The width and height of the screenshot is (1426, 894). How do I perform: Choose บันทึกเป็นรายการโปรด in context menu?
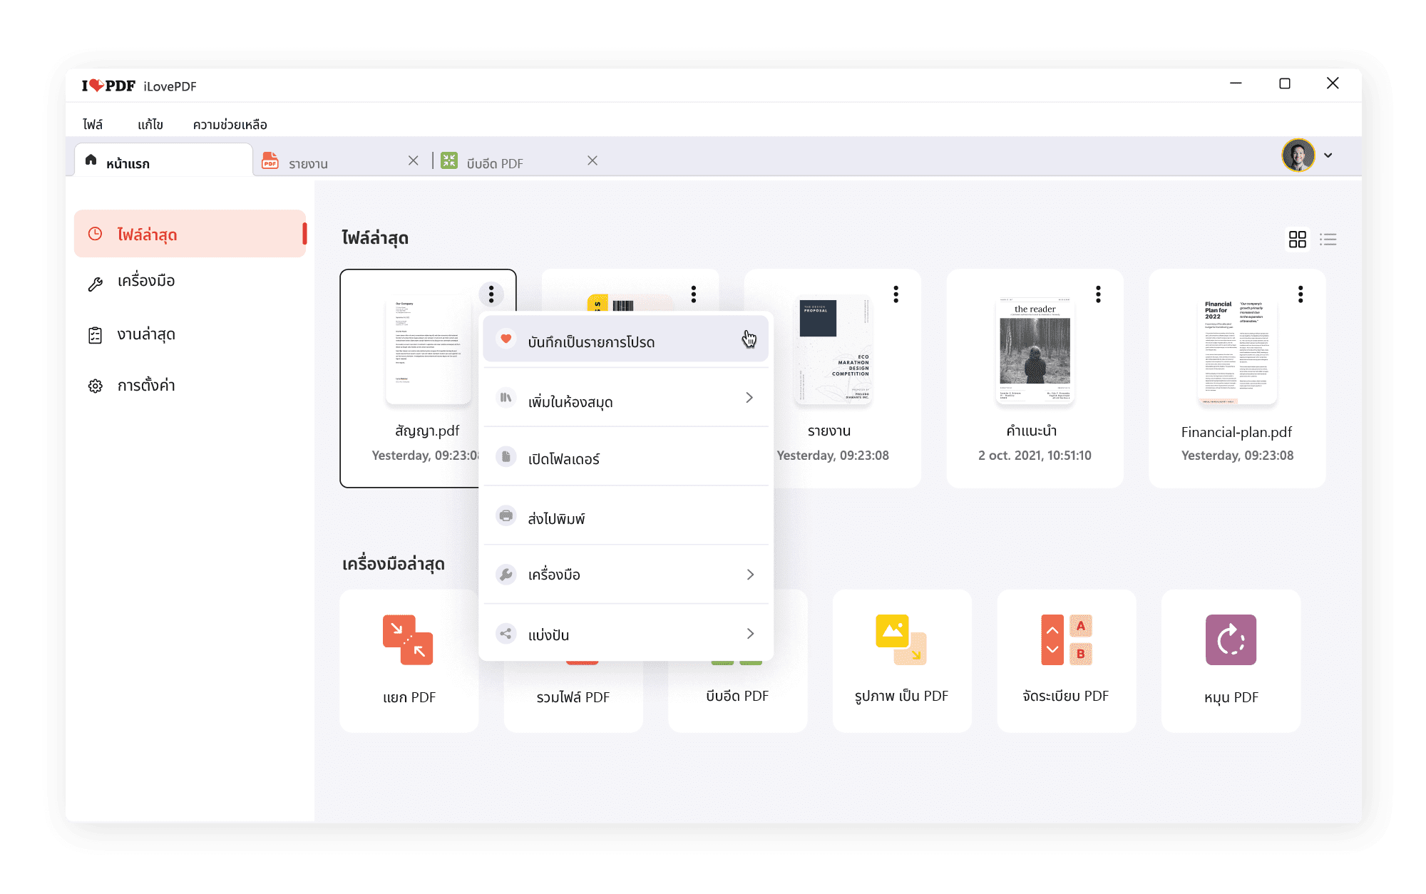coord(625,340)
